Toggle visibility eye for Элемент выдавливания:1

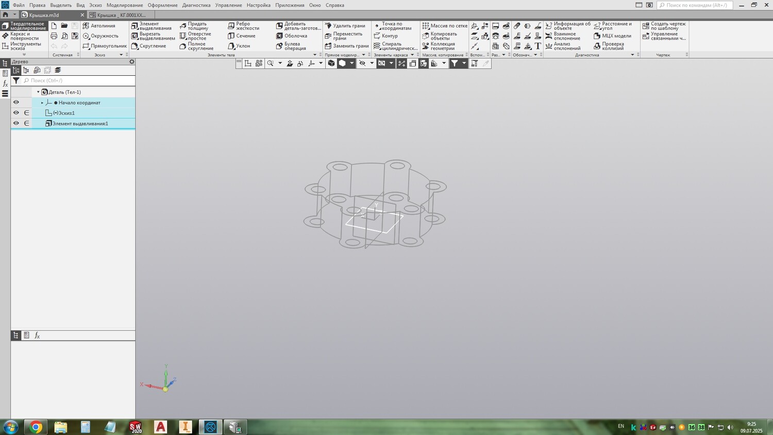pyautogui.click(x=16, y=123)
